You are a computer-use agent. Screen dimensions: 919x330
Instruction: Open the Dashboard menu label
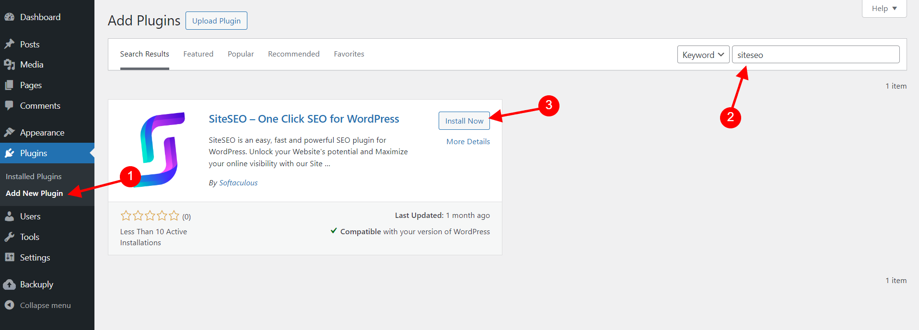(40, 17)
